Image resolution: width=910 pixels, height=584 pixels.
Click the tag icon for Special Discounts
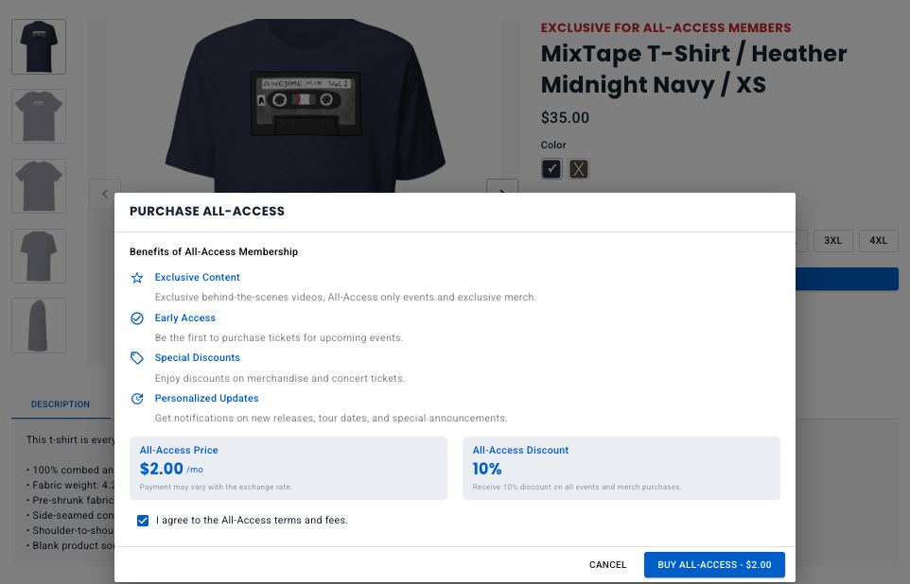pyautogui.click(x=137, y=358)
